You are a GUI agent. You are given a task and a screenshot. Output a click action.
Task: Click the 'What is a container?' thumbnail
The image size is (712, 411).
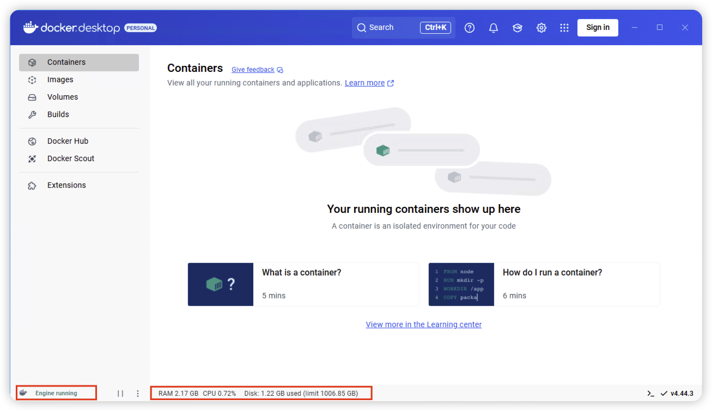[x=221, y=284]
